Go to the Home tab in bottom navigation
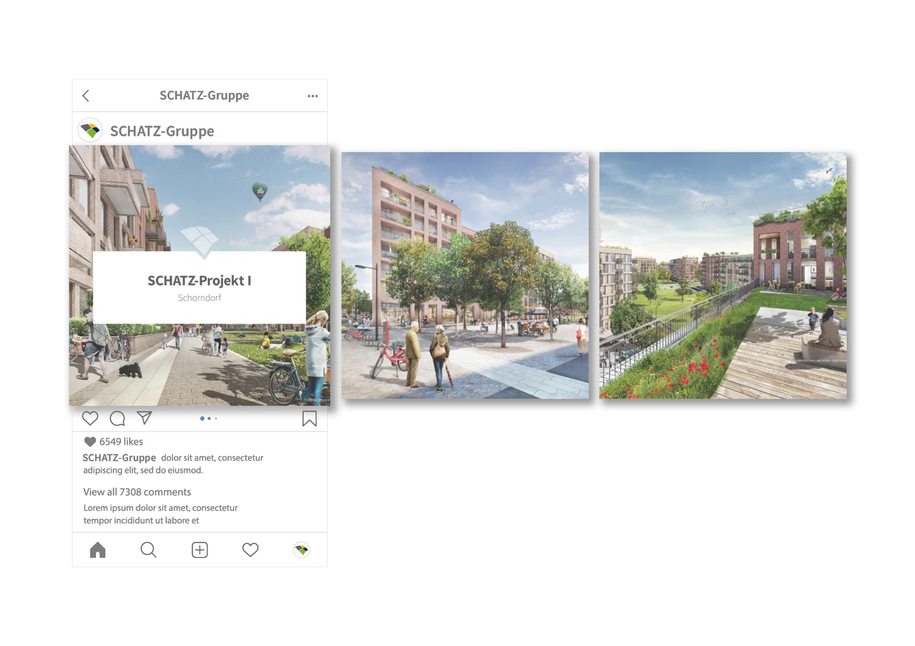 tap(98, 550)
